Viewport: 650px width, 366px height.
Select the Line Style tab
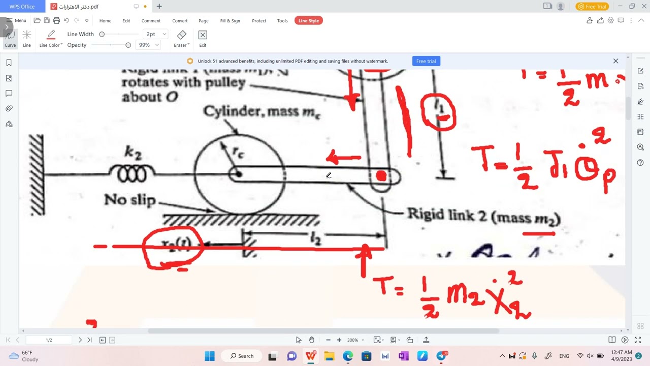click(x=309, y=21)
